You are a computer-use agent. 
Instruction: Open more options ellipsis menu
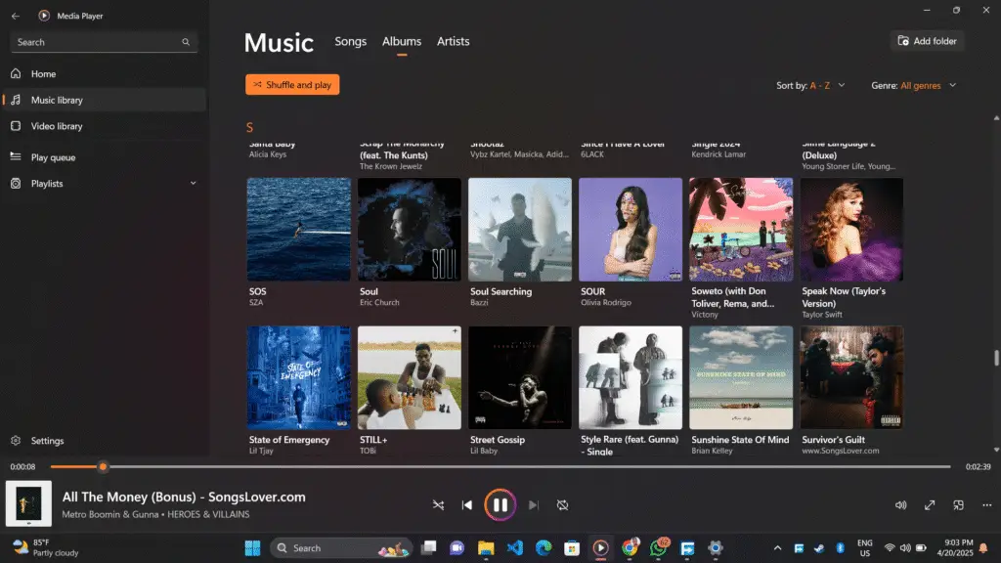987,505
